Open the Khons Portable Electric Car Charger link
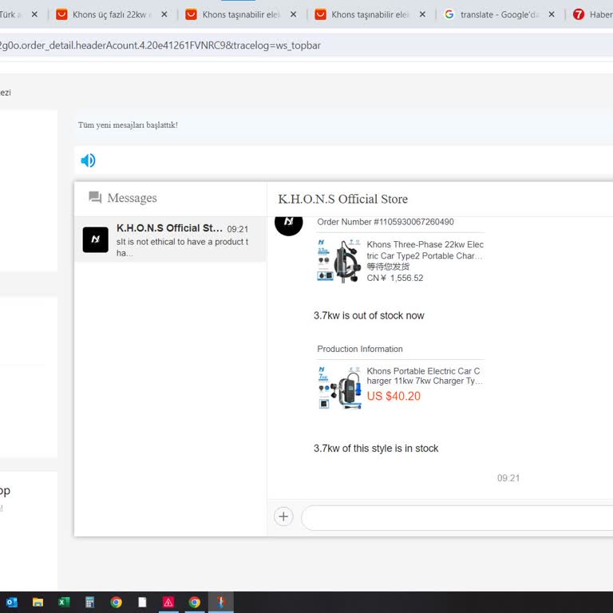The image size is (613, 613). tap(423, 376)
